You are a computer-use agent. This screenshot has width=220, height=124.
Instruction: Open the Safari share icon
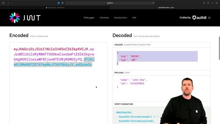(208, 3)
